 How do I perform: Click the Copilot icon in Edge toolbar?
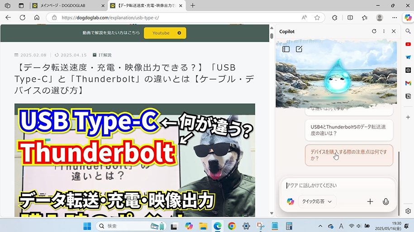coord(408,17)
